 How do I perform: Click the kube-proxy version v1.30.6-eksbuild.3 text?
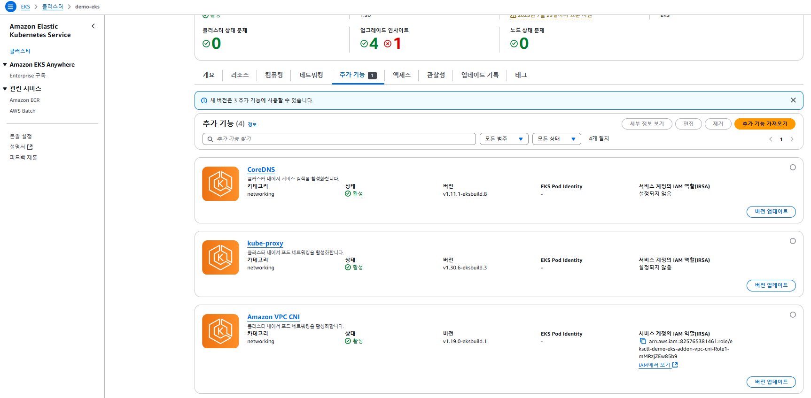[465, 268]
